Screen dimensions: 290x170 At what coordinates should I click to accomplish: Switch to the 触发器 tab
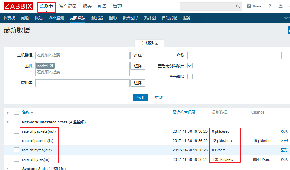tap(97, 18)
